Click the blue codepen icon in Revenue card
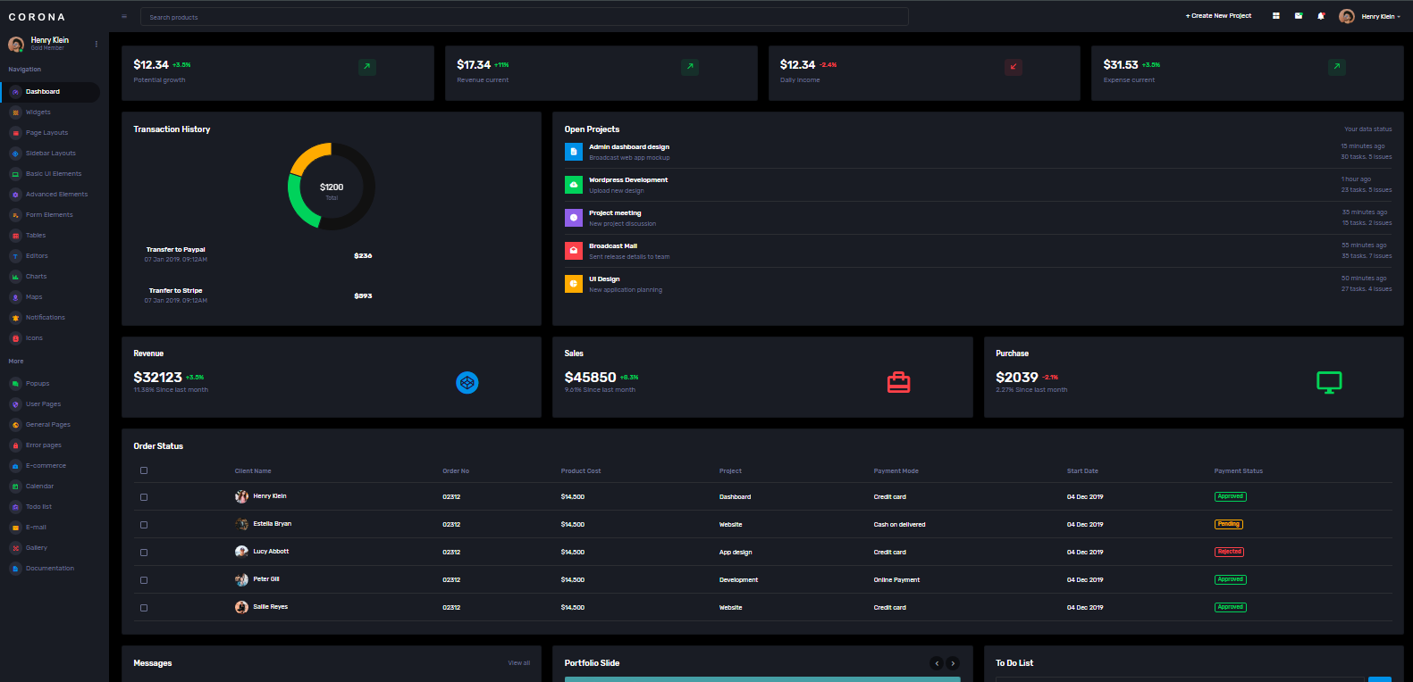 pyautogui.click(x=467, y=383)
